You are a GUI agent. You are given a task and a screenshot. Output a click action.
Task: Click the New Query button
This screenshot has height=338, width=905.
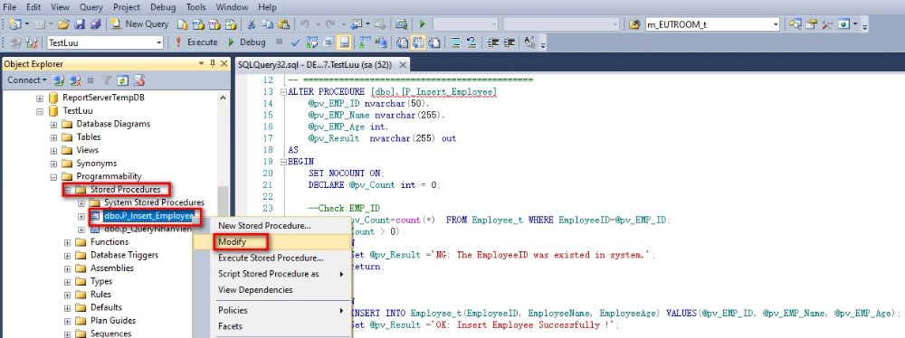[139, 24]
